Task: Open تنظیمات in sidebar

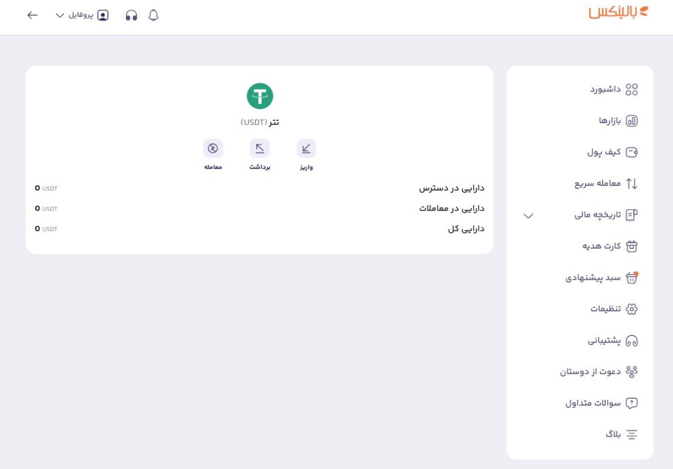Action: 606,309
